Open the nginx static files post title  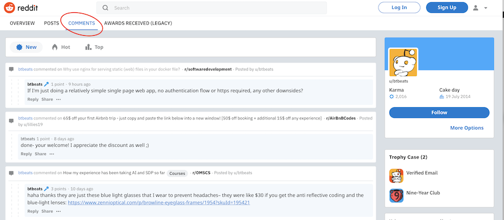tap(122, 69)
